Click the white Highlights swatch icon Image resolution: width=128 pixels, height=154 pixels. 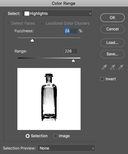point(27,14)
